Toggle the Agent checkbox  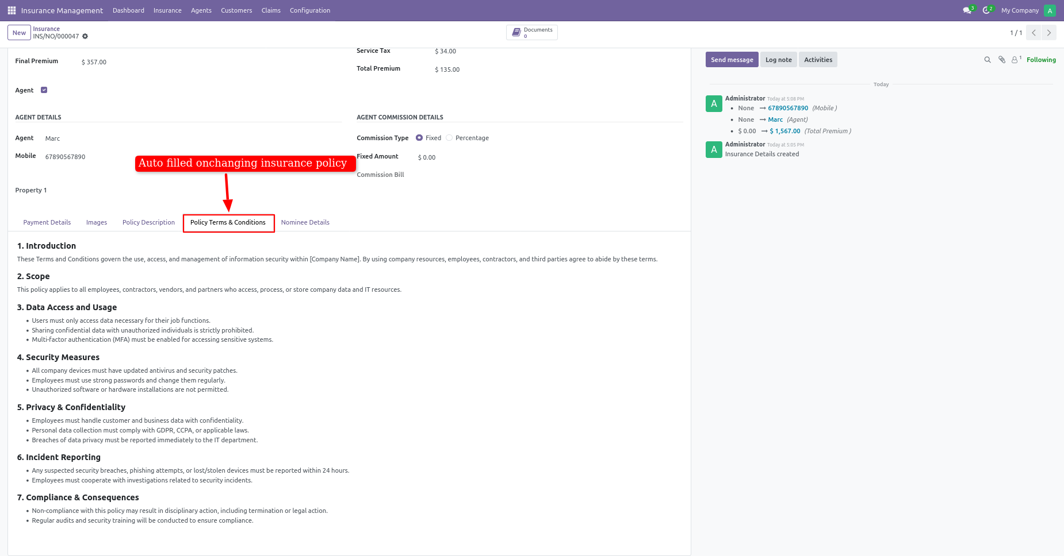[x=44, y=90]
